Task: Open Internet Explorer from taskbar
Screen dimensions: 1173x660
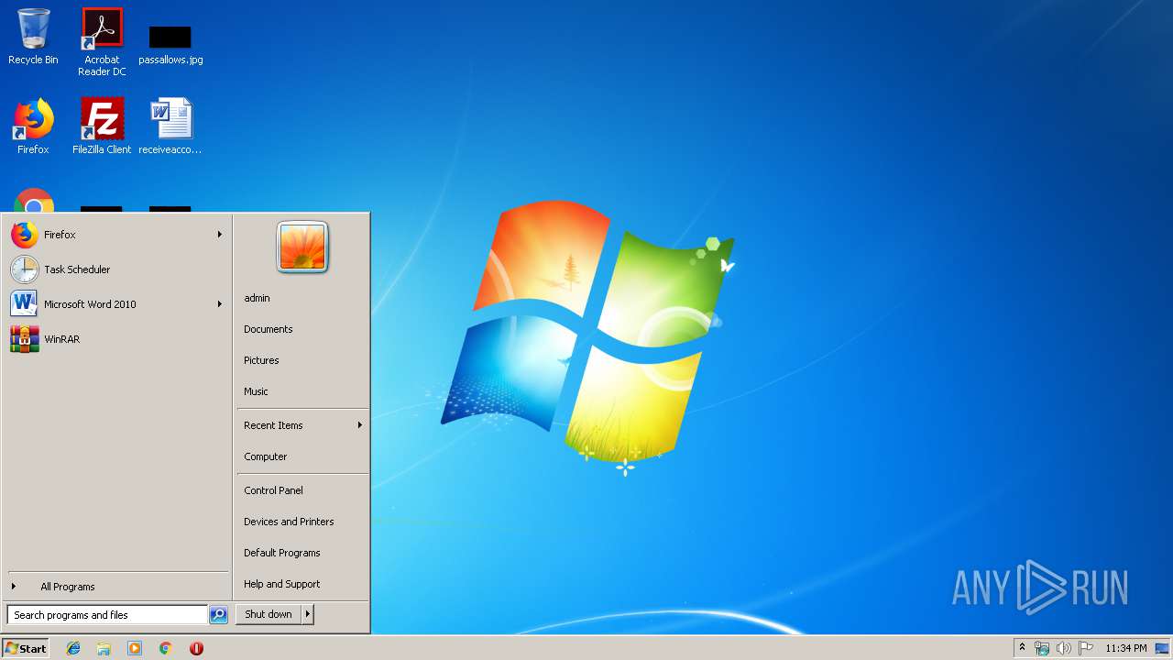Action: click(x=73, y=648)
